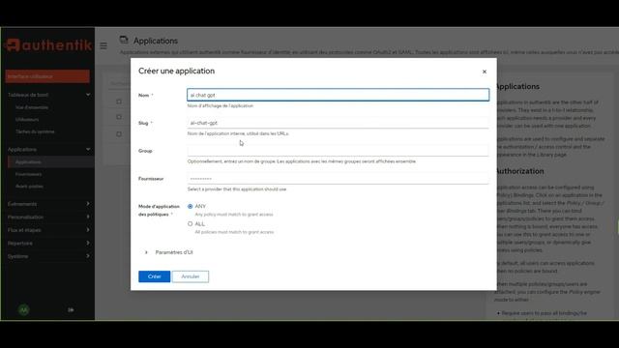The width and height of the screenshot is (619, 348).
Task: Click the Authorization heading in the help panel
Action: (x=519, y=171)
